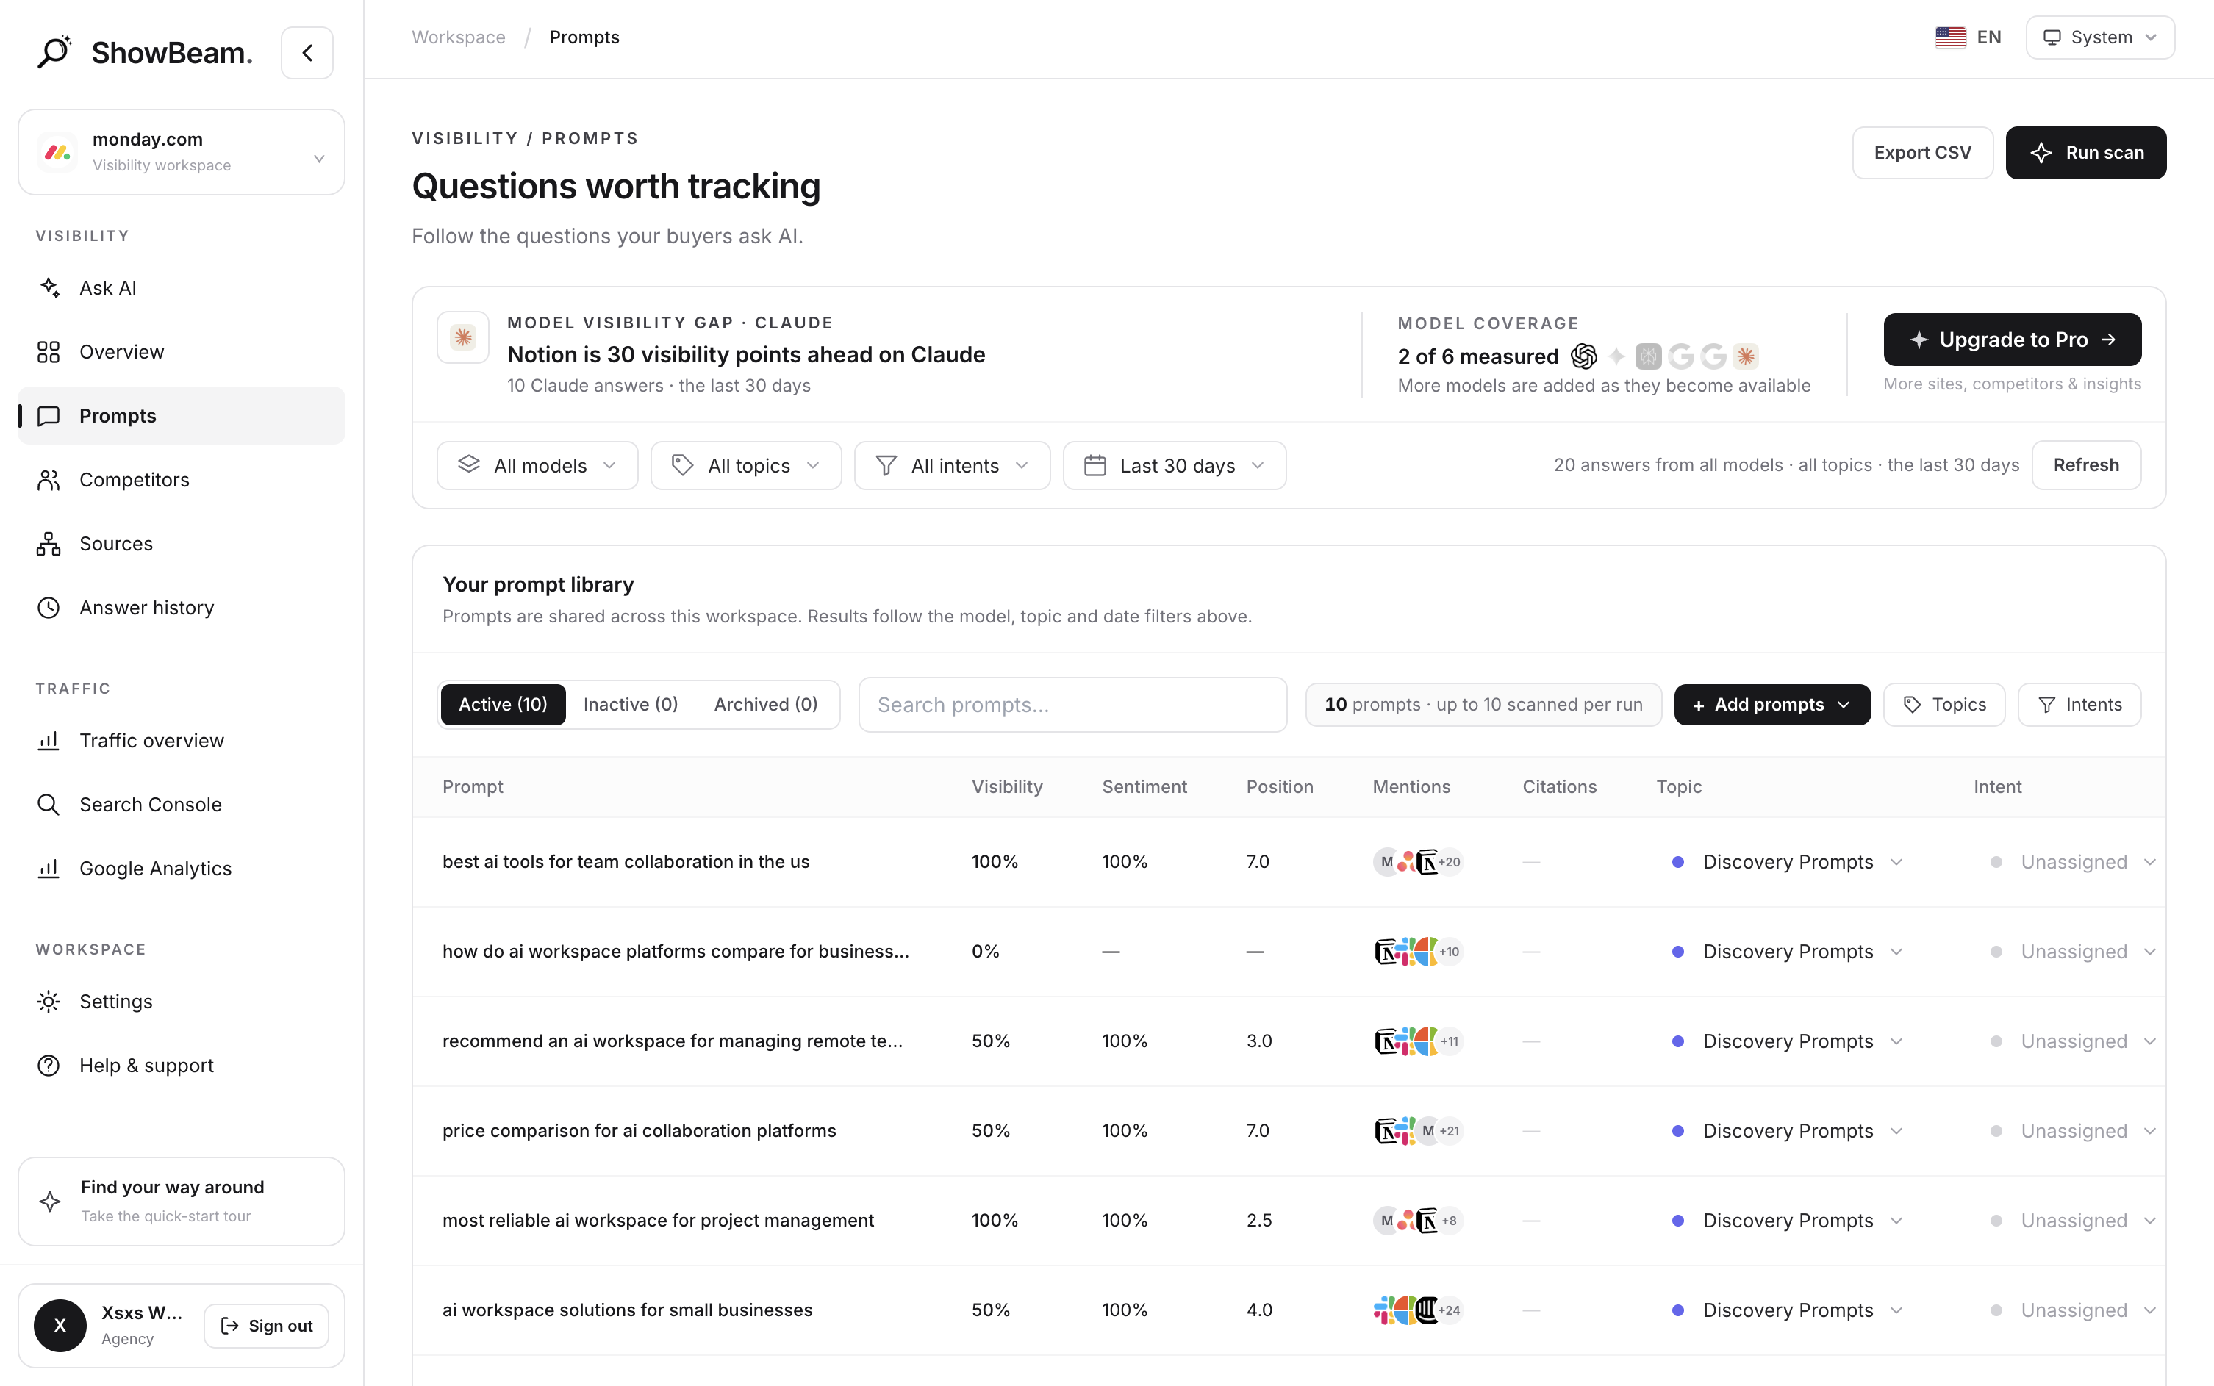Change topic for 'ai workspace solutions' row
The width and height of the screenshot is (2214, 1386).
click(x=1788, y=1311)
